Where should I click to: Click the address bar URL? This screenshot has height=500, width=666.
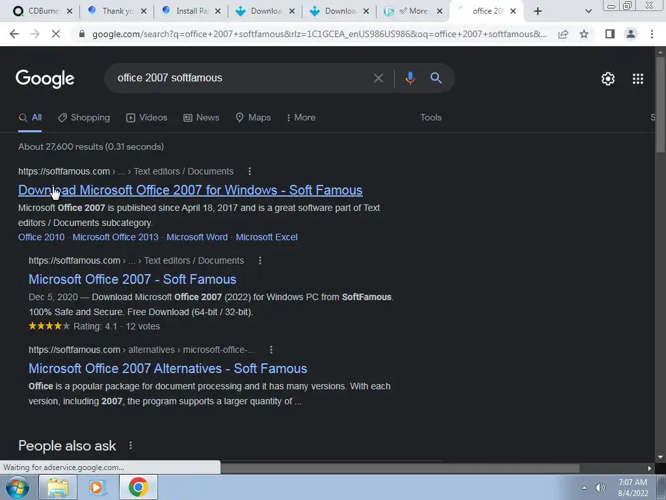[x=319, y=34]
